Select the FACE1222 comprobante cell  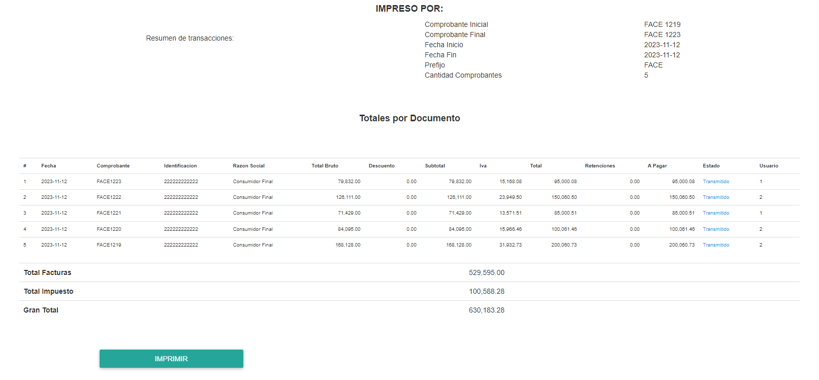click(x=109, y=197)
